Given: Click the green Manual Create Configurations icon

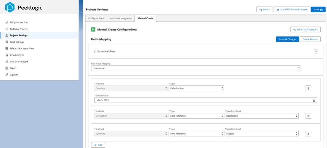Looking at the screenshot, I should (x=93, y=30).
